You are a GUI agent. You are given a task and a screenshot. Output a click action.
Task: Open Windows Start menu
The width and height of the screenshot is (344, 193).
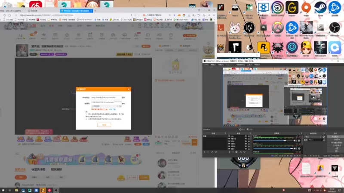(x=3, y=190)
